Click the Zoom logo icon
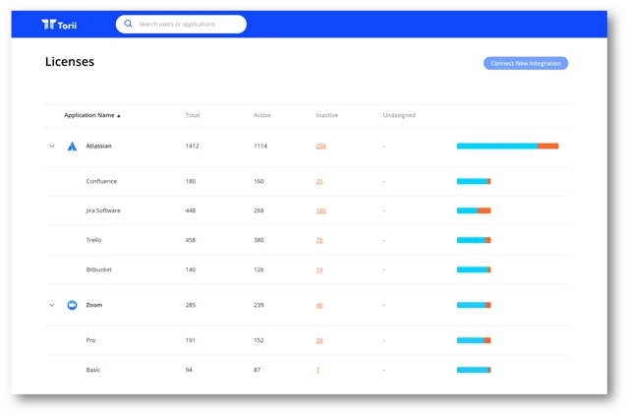Image resolution: width=629 pixels, height=416 pixels. (x=72, y=305)
